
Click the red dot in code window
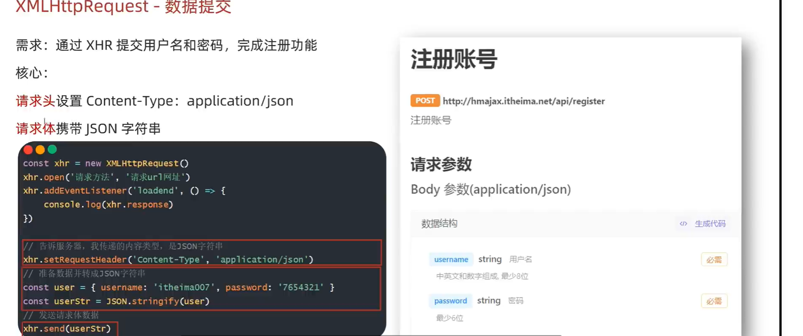pyautogui.click(x=28, y=150)
